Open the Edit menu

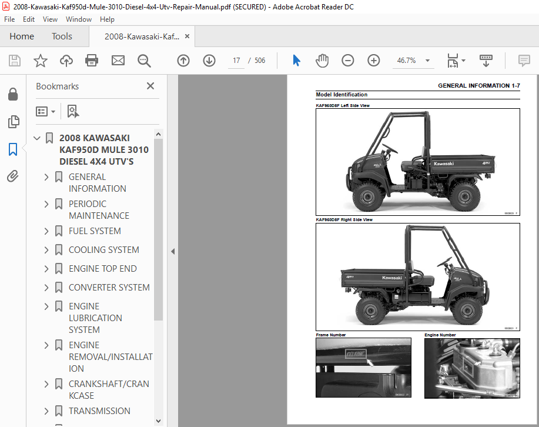tap(29, 19)
